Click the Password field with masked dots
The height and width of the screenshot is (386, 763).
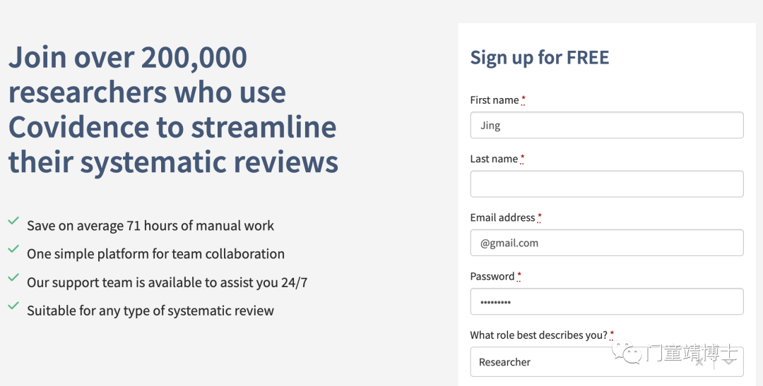[607, 301]
